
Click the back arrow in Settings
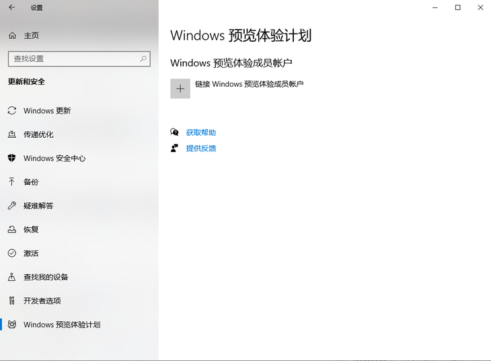[x=12, y=7]
